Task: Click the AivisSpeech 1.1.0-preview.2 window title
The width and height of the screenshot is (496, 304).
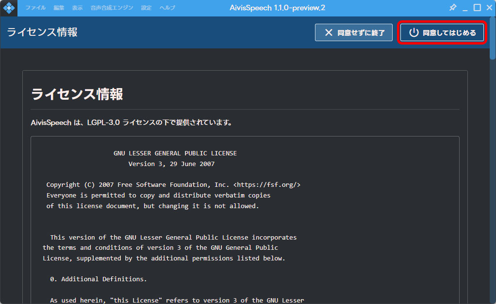Action: click(278, 8)
